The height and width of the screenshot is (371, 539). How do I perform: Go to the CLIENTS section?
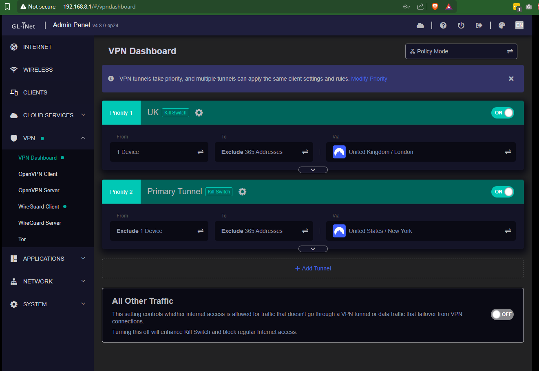pos(35,92)
